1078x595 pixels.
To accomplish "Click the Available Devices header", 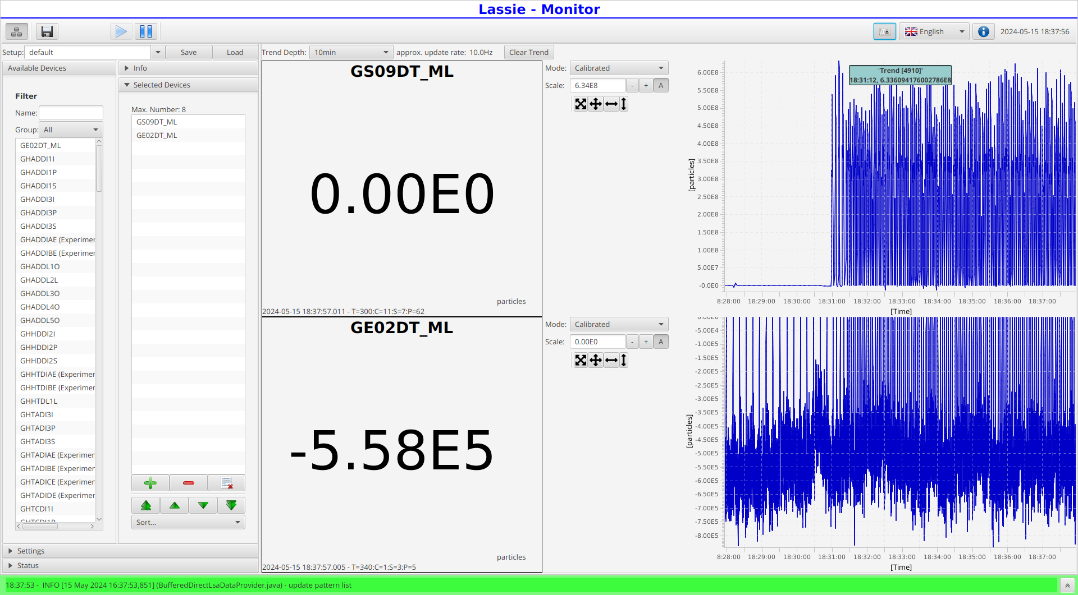I will tap(59, 68).
